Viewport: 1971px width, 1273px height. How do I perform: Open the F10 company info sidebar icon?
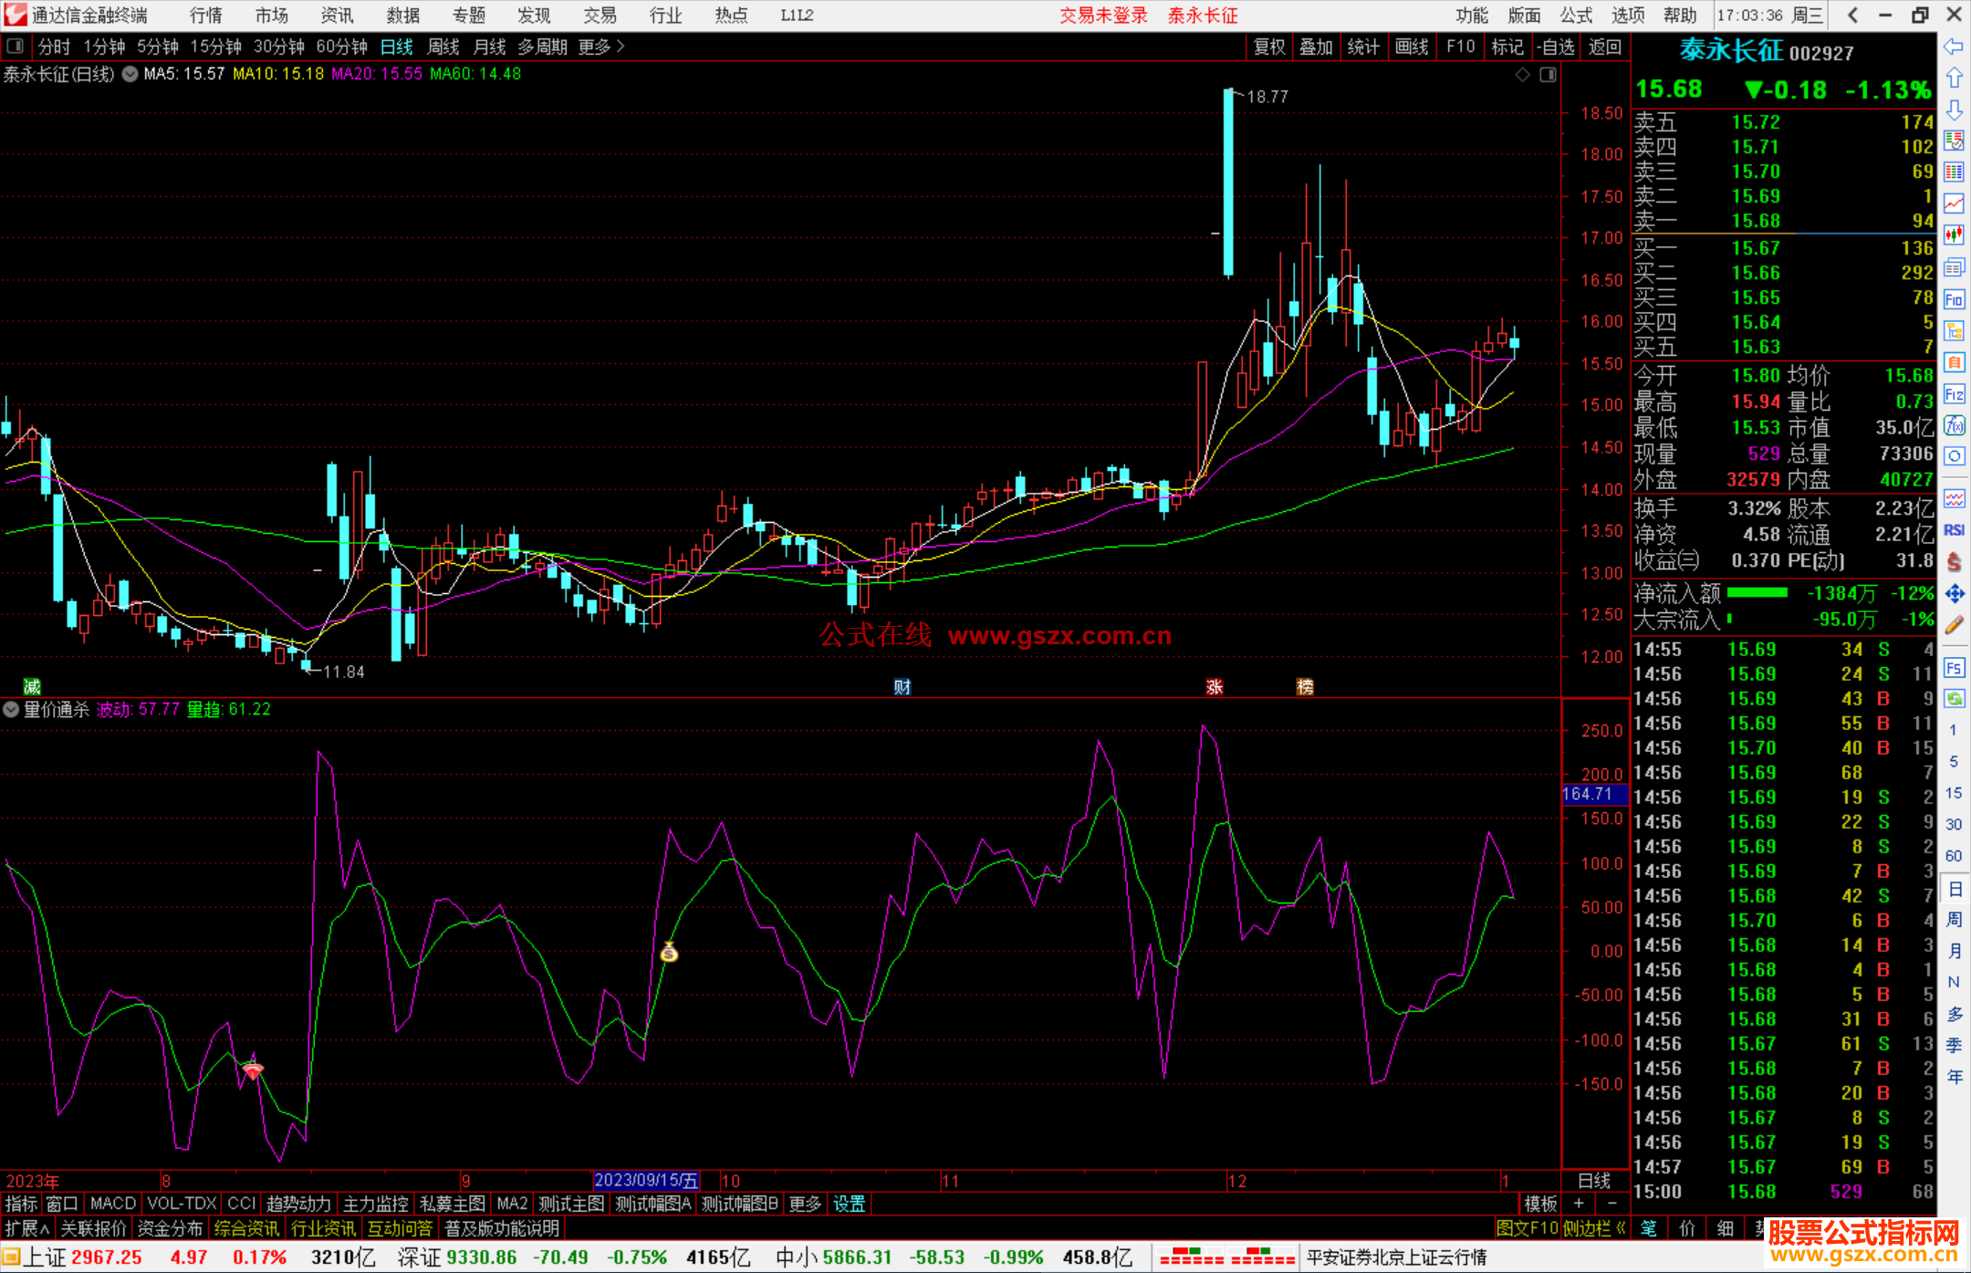click(1954, 299)
